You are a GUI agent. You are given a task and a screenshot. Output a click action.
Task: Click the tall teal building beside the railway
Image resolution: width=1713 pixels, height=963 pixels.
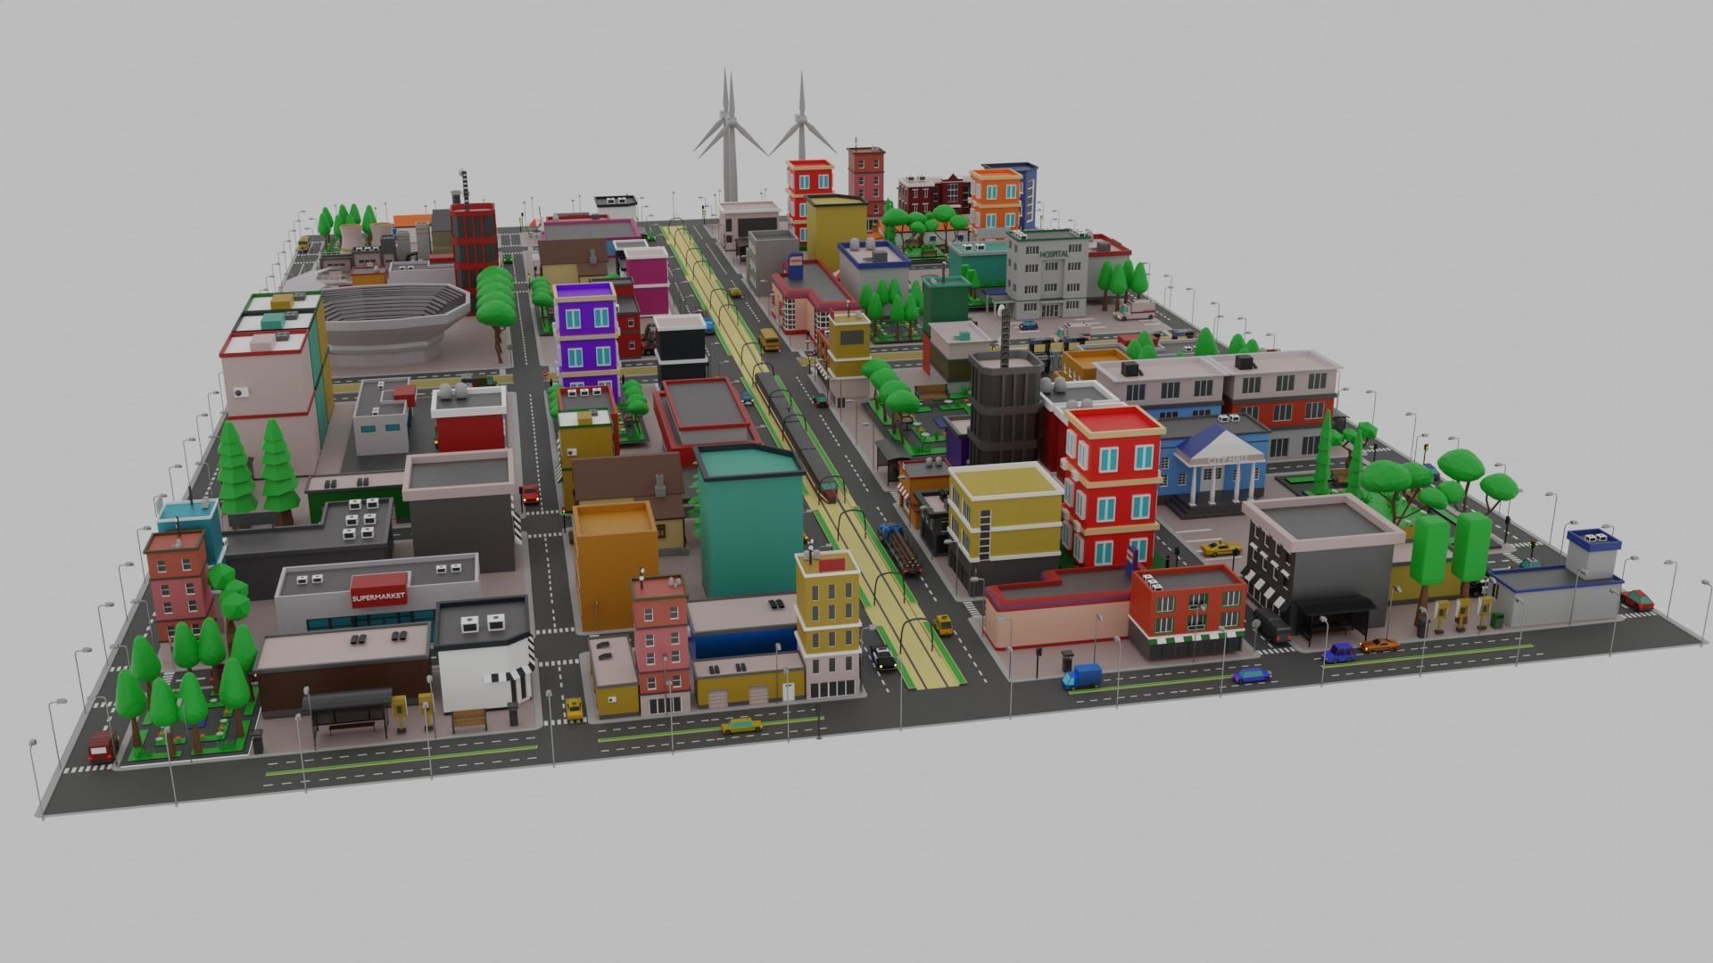750,521
